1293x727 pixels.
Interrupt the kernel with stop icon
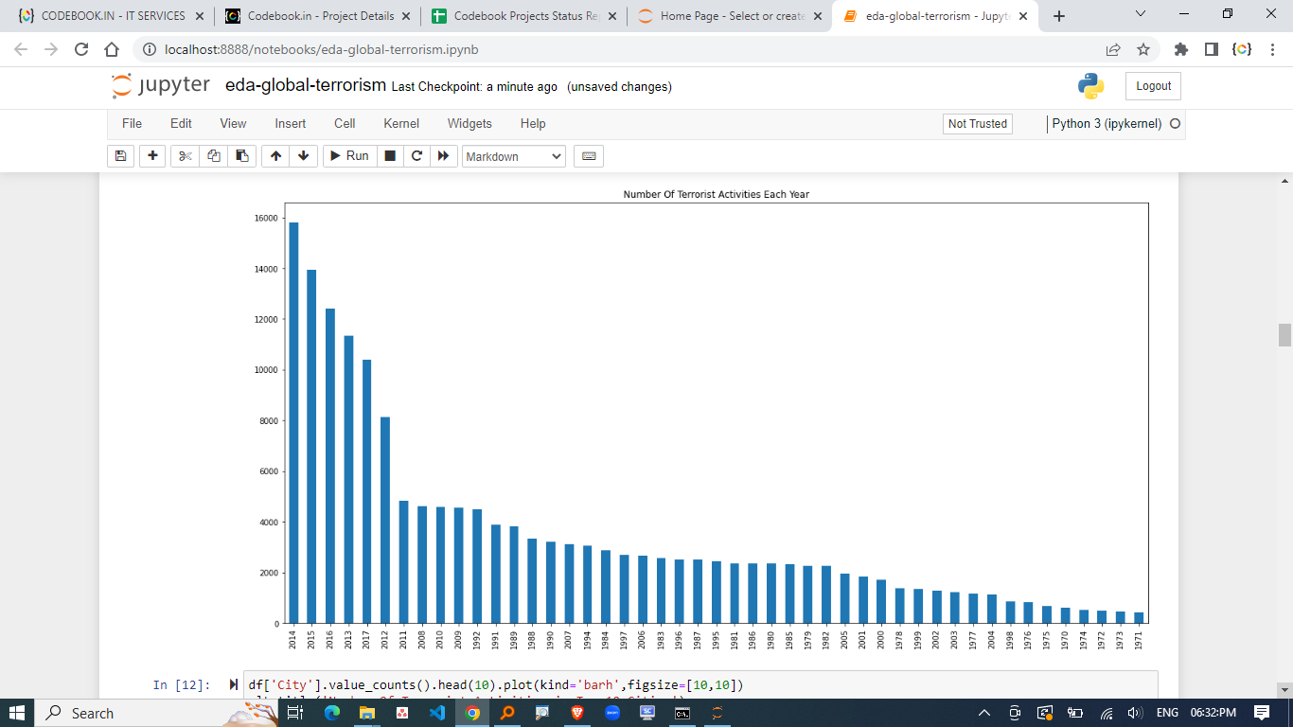click(389, 156)
